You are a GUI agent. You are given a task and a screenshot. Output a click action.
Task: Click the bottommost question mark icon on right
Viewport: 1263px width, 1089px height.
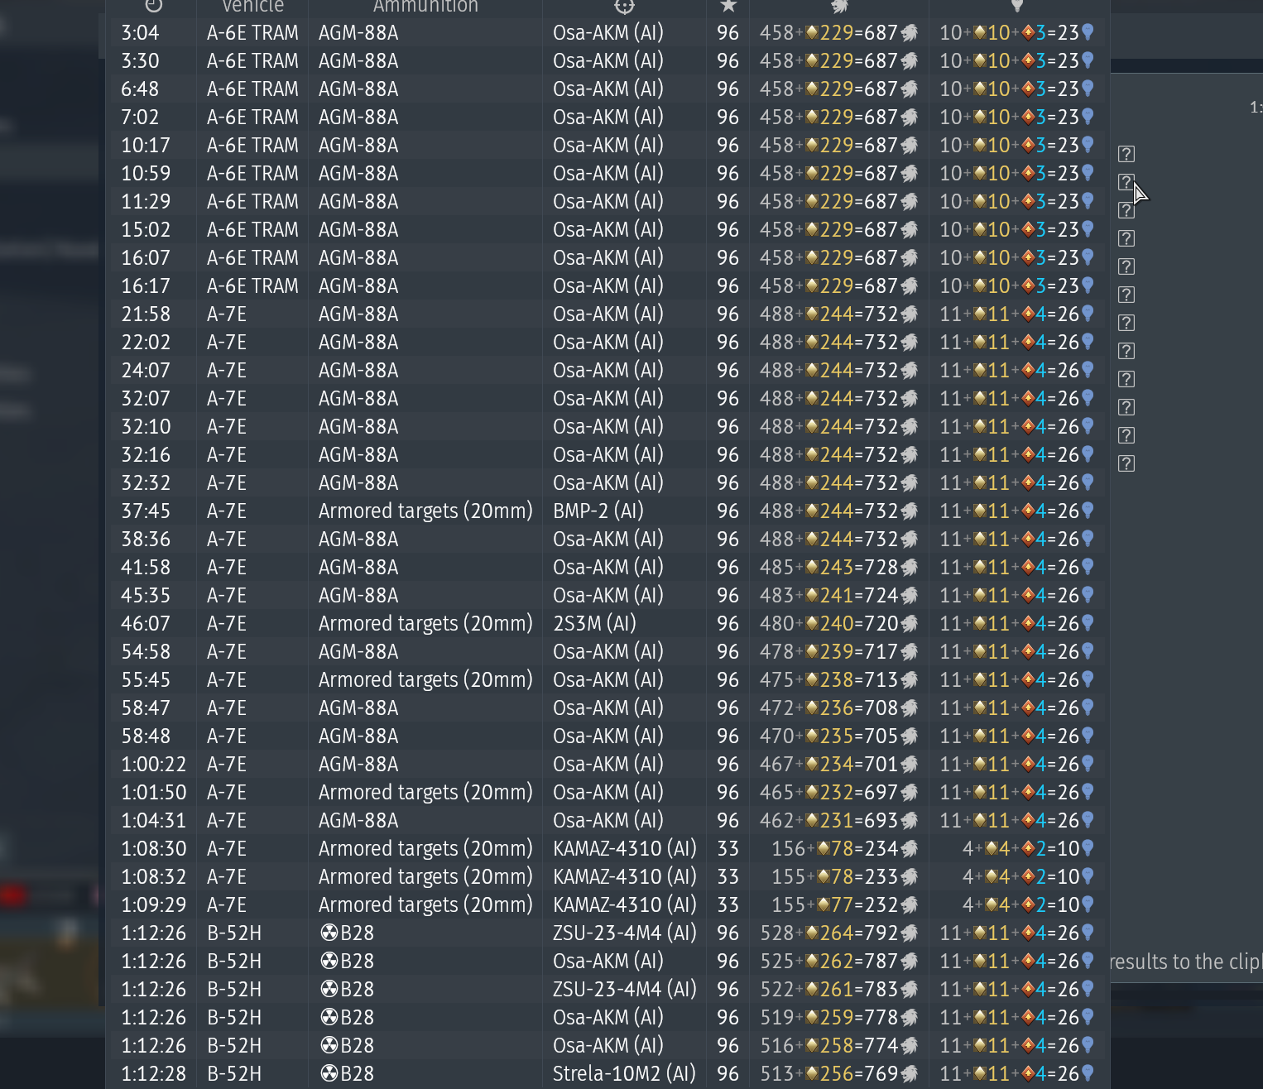click(1126, 463)
